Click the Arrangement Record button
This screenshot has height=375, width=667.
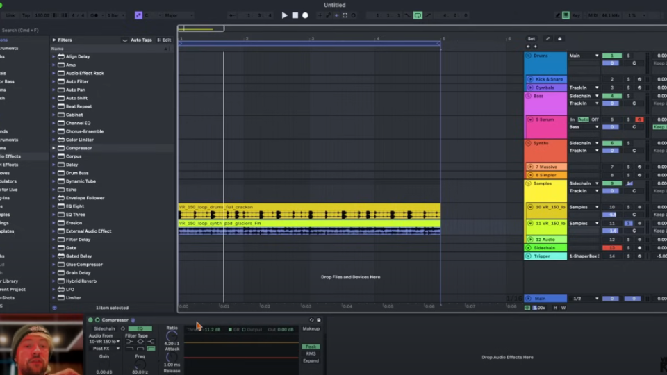(x=305, y=15)
